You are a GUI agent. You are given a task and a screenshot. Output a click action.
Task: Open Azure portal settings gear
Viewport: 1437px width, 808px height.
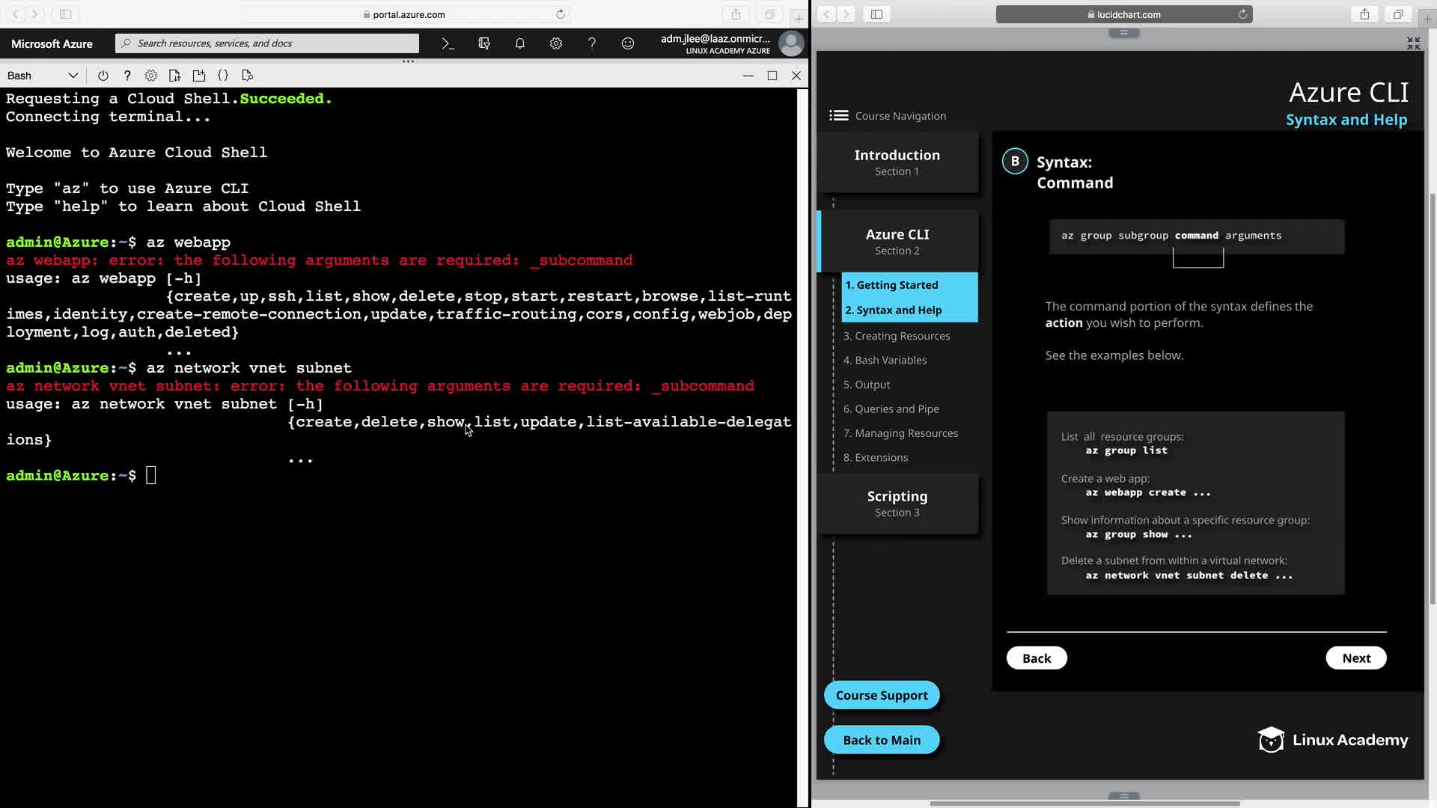[x=556, y=43]
